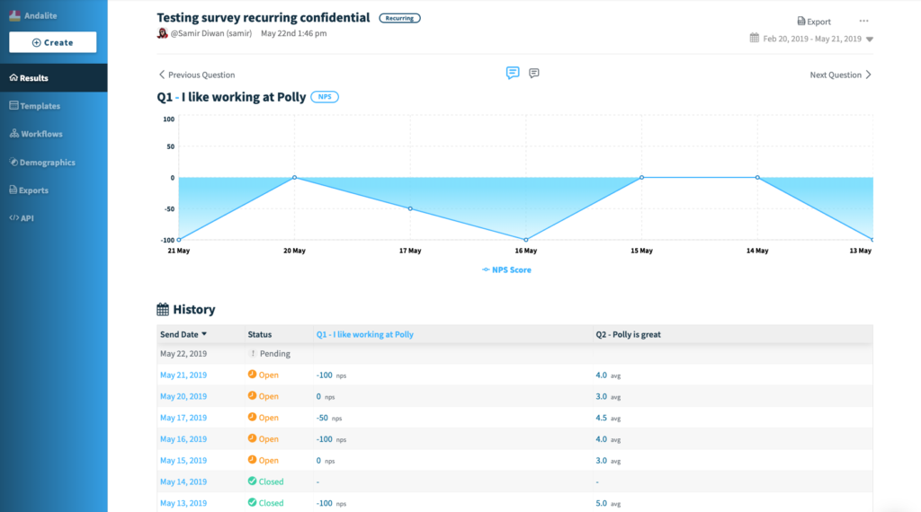The image size is (921, 512).
Task: Click the Create button
Action: coord(53,42)
